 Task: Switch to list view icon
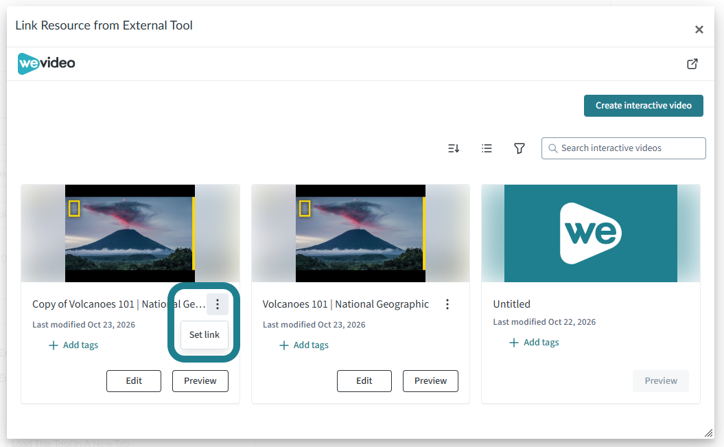(487, 148)
